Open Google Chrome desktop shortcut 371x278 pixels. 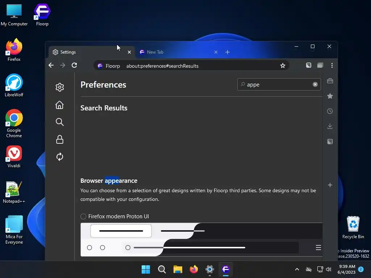[x=14, y=123]
